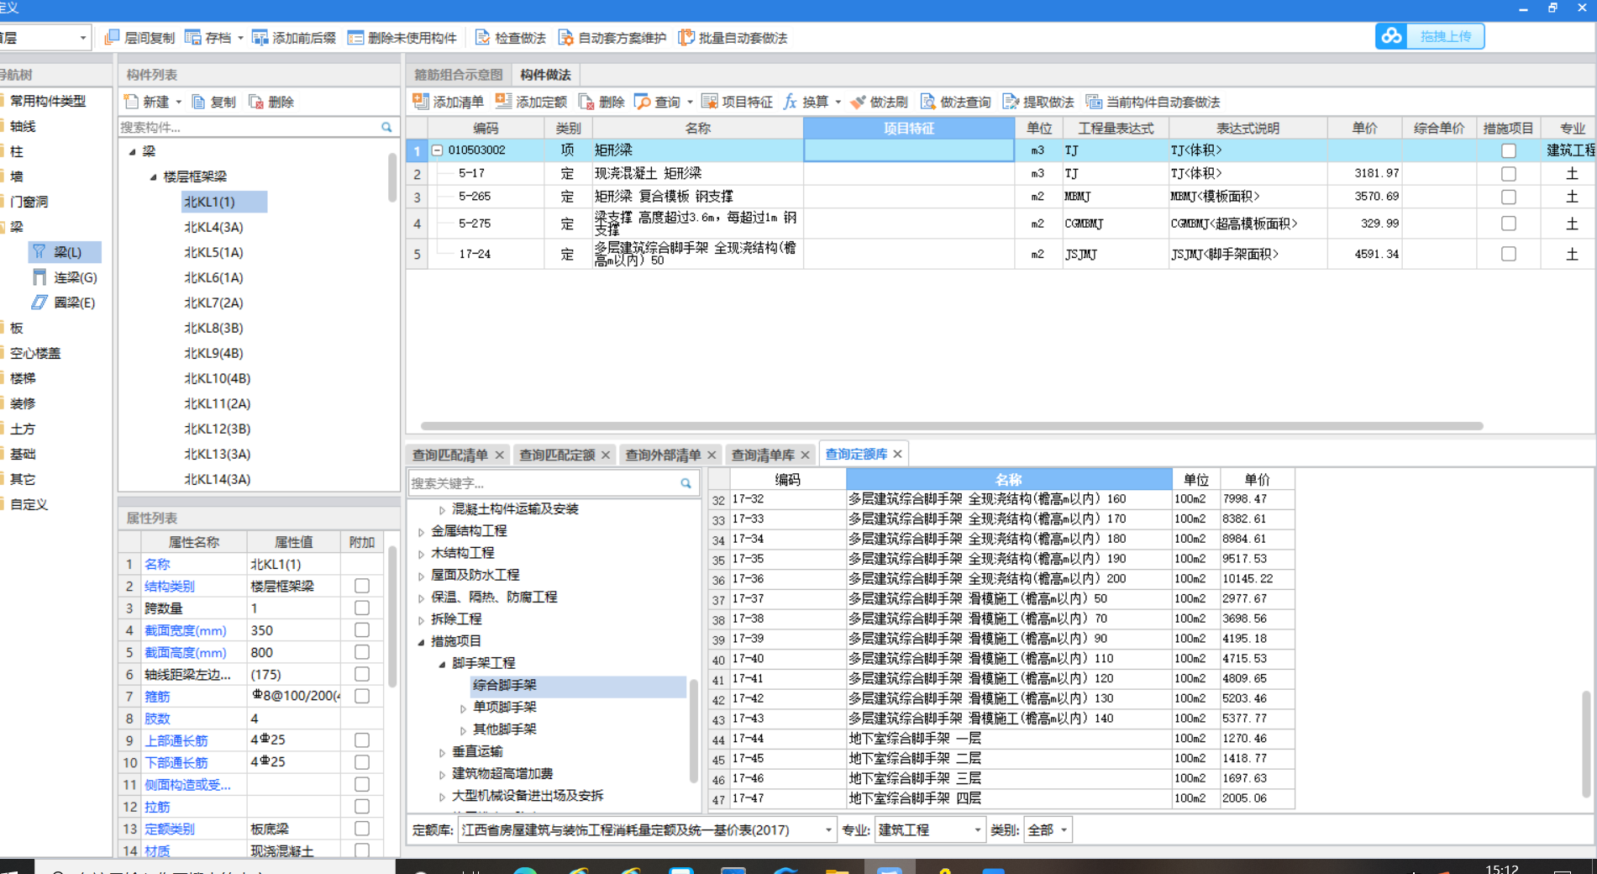The width and height of the screenshot is (1597, 874).
Task: Click the 检查做法 icon
Action: click(x=482, y=38)
